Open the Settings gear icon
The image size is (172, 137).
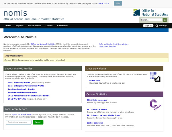[x=157, y=26]
